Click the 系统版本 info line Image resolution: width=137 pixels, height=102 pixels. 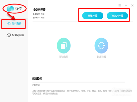click(x=39, y=18)
